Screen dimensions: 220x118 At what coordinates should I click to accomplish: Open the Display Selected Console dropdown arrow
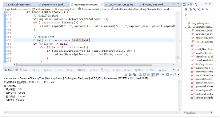[171, 75]
